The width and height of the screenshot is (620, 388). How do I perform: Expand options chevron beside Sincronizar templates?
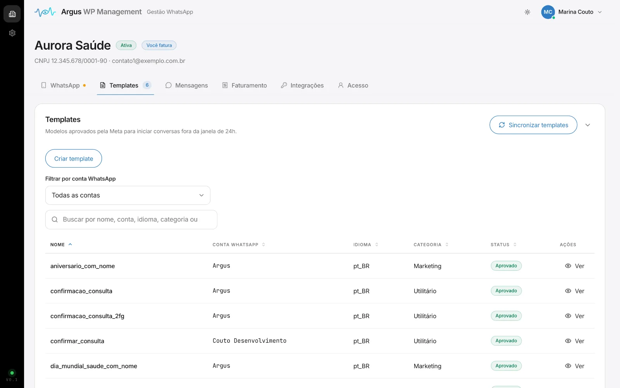tap(587, 125)
